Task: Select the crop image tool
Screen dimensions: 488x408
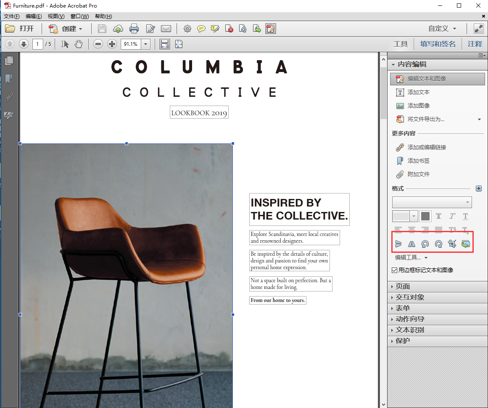Action: pyautogui.click(x=452, y=244)
